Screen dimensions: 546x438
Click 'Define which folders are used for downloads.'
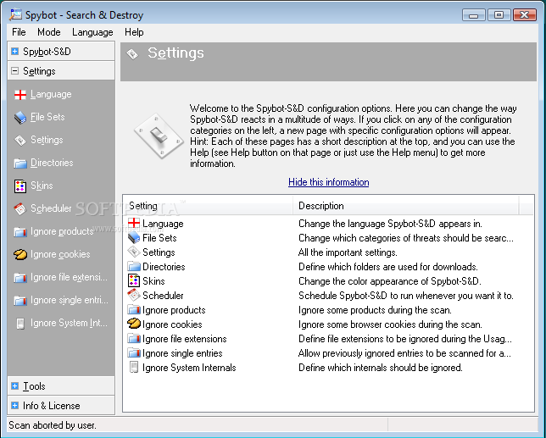point(388,267)
